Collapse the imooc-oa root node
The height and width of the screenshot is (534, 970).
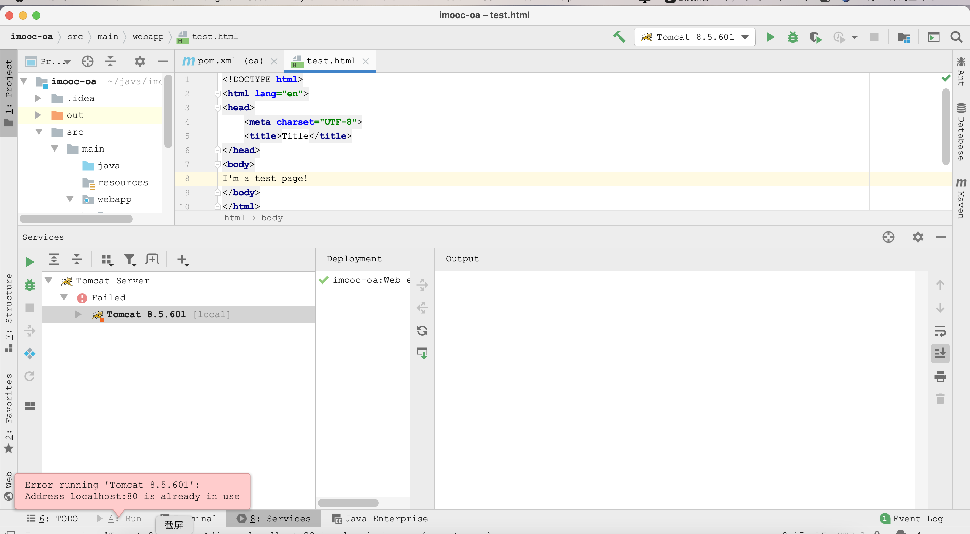[x=24, y=81]
